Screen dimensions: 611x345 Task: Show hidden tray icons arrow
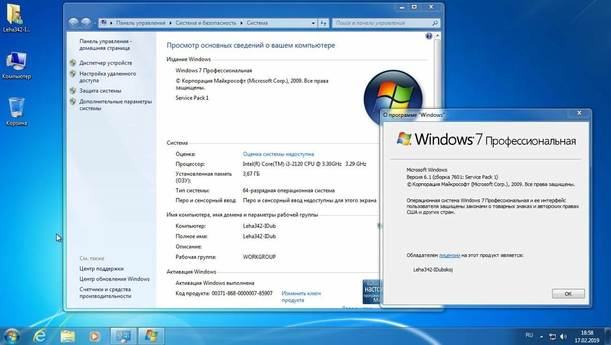coord(541,337)
